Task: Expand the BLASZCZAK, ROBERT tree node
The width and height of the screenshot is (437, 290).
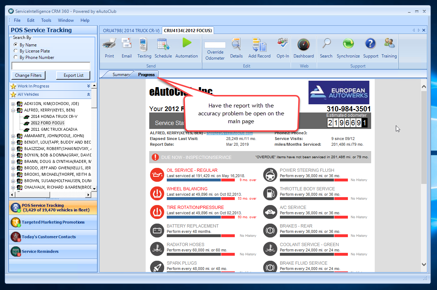Action: tap(13, 149)
